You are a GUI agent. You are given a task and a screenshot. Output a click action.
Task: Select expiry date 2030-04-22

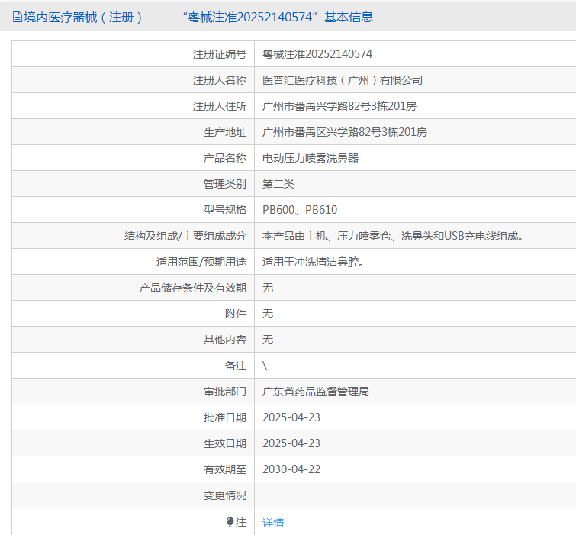(x=291, y=469)
